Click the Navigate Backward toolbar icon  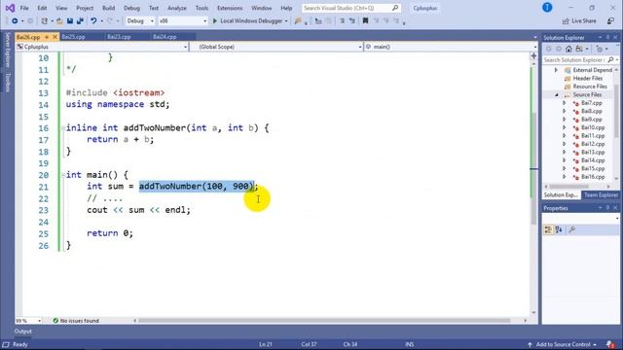click(x=15, y=21)
